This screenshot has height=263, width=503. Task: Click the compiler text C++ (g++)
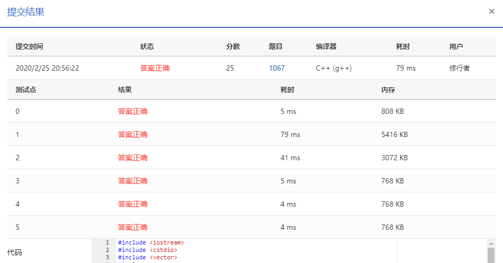(x=334, y=68)
